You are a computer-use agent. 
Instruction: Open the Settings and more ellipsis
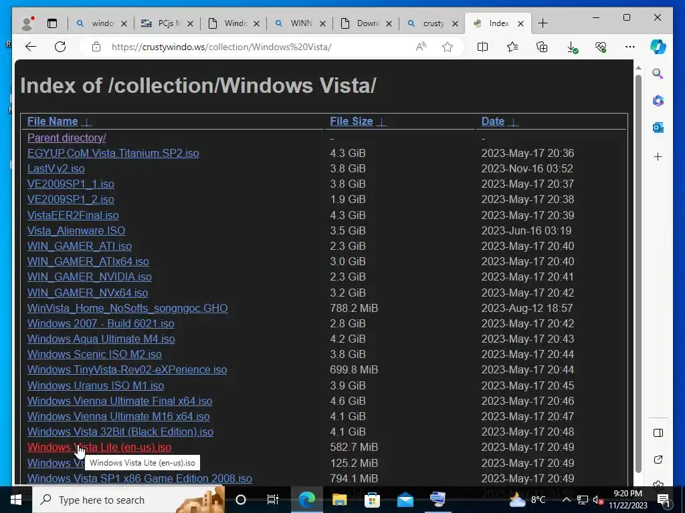[629, 47]
